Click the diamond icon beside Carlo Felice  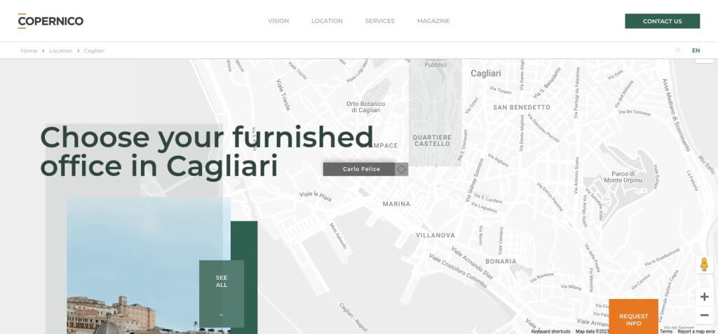402,169
